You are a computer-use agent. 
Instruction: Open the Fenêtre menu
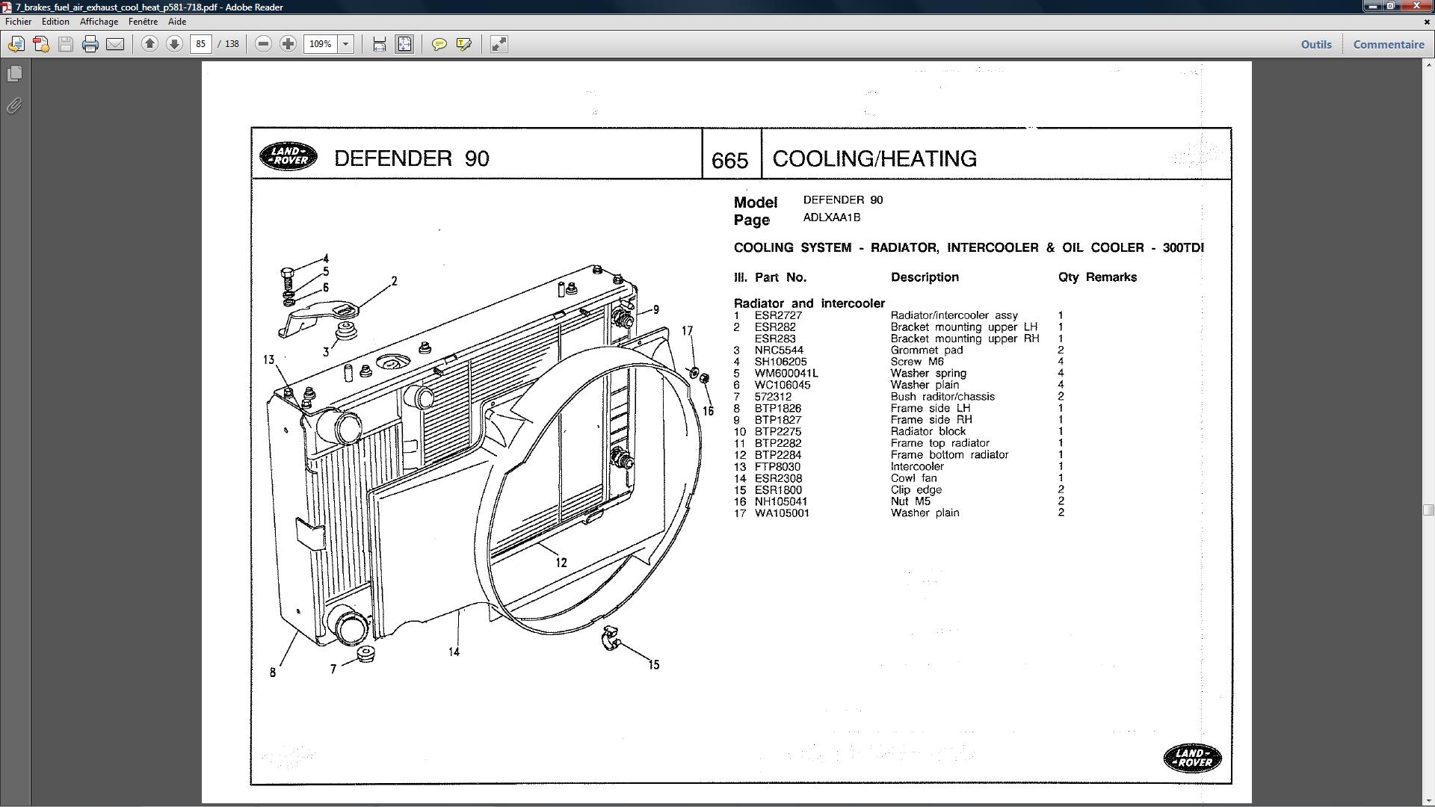[x=143, y=22]
